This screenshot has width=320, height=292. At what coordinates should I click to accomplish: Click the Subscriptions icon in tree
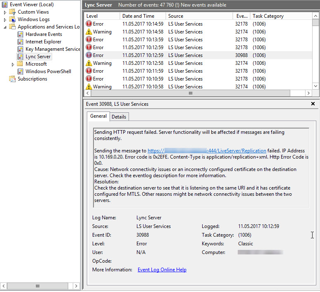(12, 79)
